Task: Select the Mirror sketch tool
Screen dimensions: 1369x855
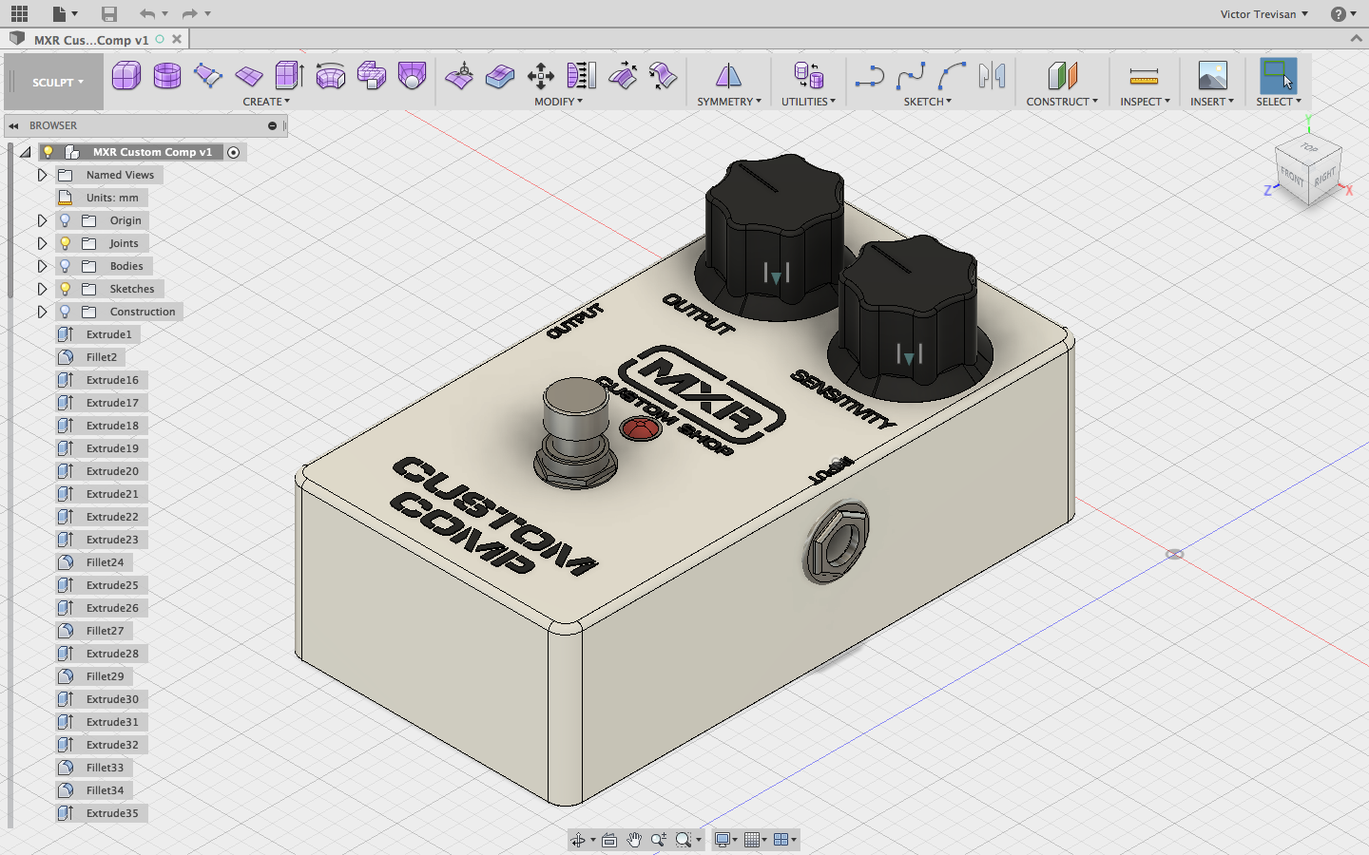Action: click(993, 76)
